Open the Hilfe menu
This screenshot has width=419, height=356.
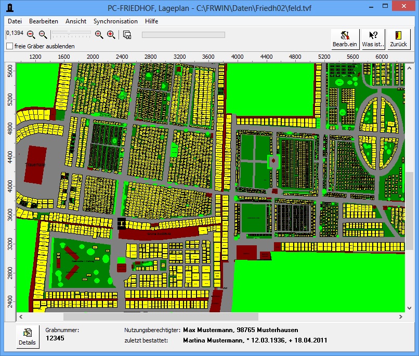(152, 21)
